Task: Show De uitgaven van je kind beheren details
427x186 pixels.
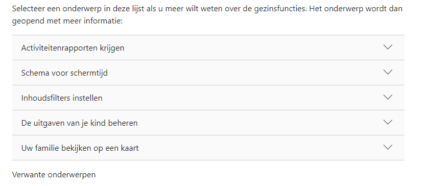Action: click(79, 123)
